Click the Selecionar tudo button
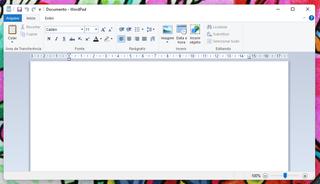320x184 pixels. coord(223,41)
